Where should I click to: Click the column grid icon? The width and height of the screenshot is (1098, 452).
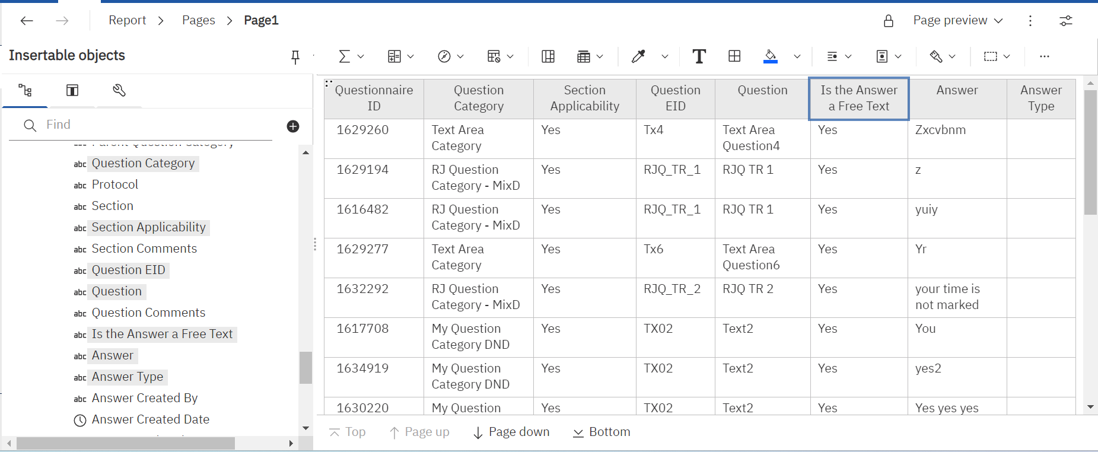[x=548, y=56]
